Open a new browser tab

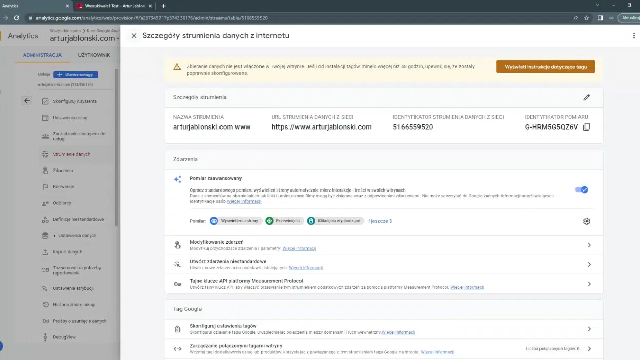coord(164,6)
